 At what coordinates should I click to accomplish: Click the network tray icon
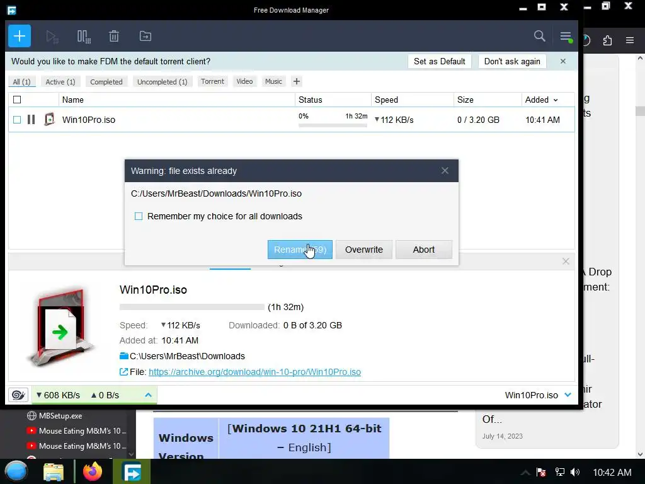click(x=559, y=472)
